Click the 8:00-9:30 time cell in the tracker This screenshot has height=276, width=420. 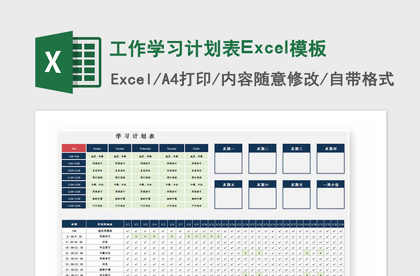point(74,236)
